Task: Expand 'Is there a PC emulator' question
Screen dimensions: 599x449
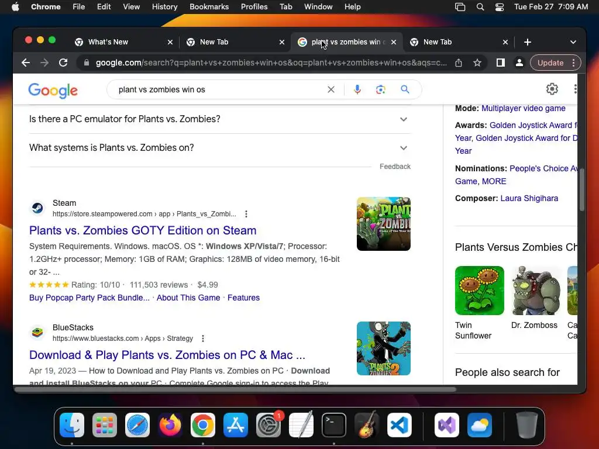Action: point(220,119)
